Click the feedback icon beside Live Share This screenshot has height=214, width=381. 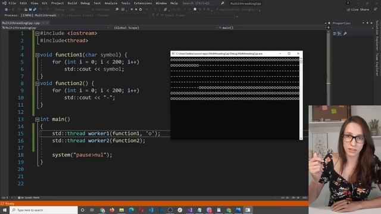pos(375,10)
